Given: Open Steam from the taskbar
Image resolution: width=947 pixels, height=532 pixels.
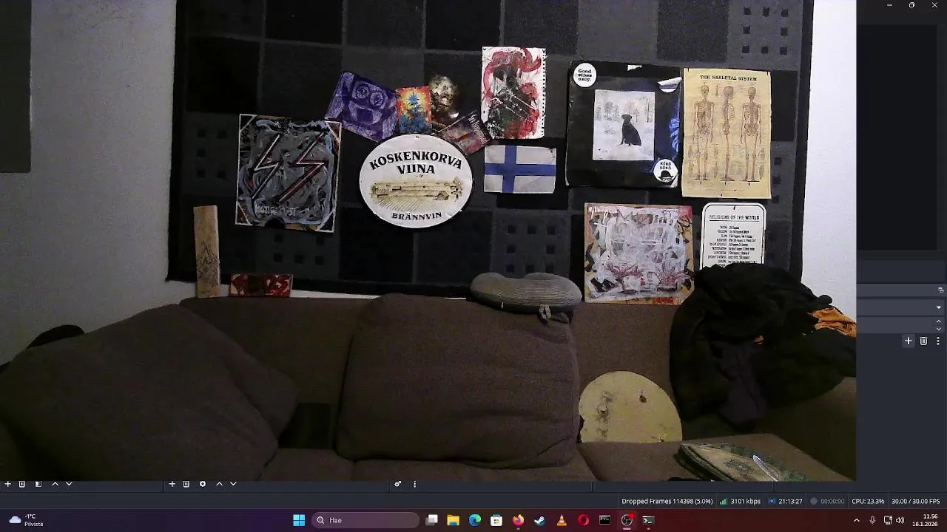Looking at the screenshot, I should pyautogui.click(x=539, y=520).
